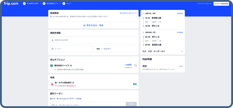This screenshot has height=108, width=233.
Task: Click the 最大33%オフ discount text
Action: tap(71, 86)
